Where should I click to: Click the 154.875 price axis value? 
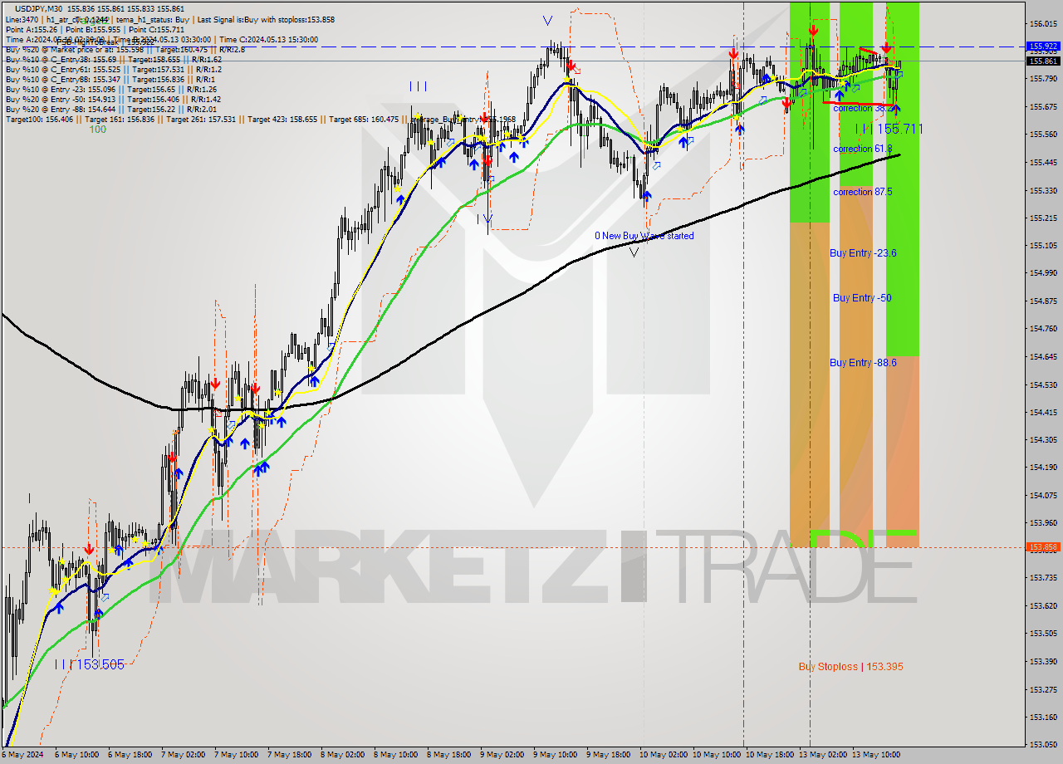point(1043,301)
